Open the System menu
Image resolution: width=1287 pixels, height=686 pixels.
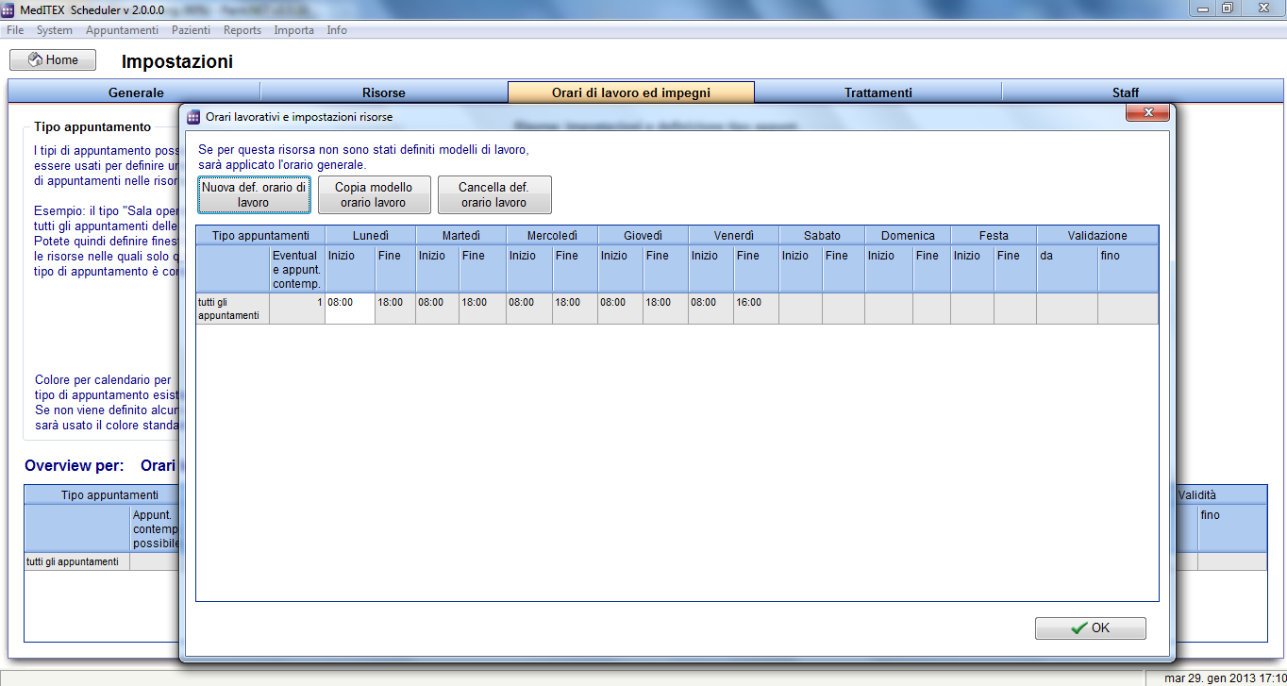tap(55, 30)
